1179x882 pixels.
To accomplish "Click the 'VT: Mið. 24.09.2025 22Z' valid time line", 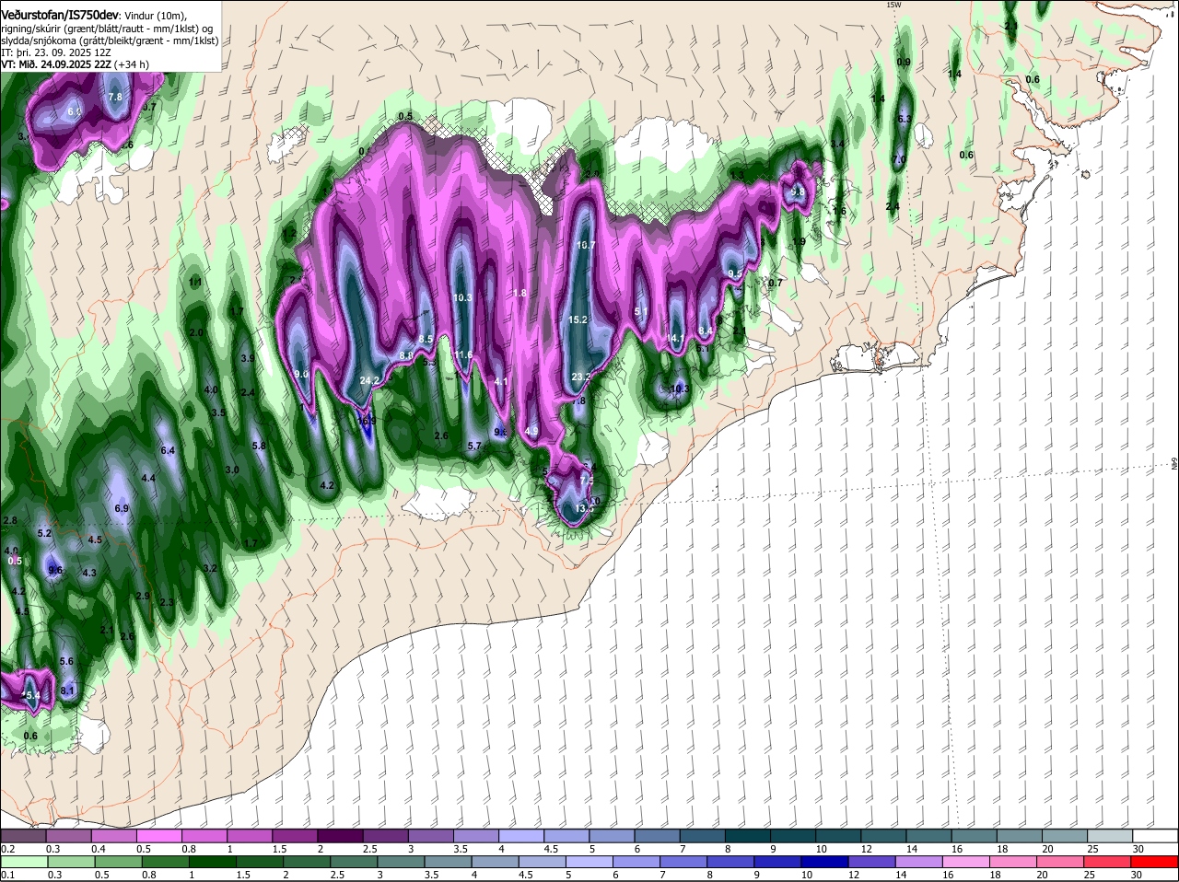I will [76, 64].
